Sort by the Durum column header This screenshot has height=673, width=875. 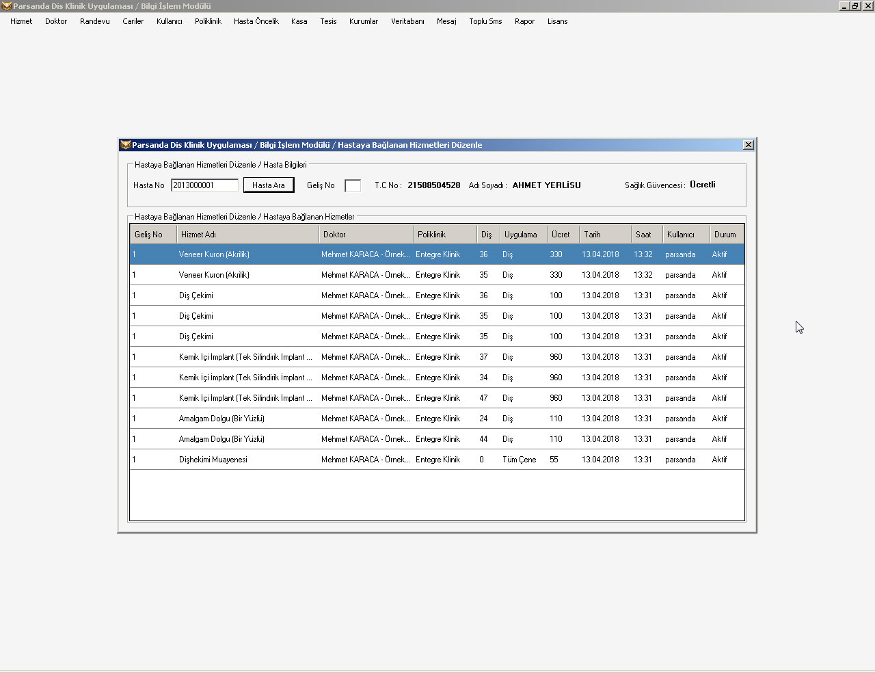pos(727,234)
